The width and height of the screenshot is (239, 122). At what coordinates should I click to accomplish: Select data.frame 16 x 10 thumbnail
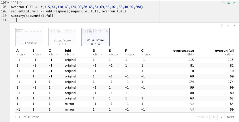(x=96, y=37)
